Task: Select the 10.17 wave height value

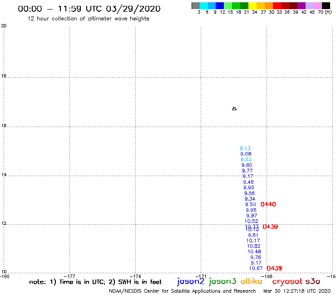Action: click(x=253, y=241)
